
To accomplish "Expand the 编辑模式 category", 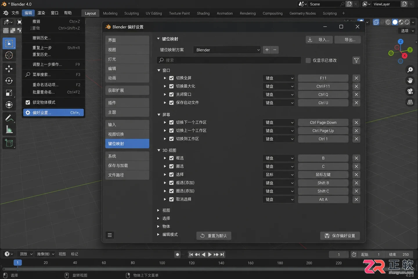I will pyautogui.click(x=158, y=234).
